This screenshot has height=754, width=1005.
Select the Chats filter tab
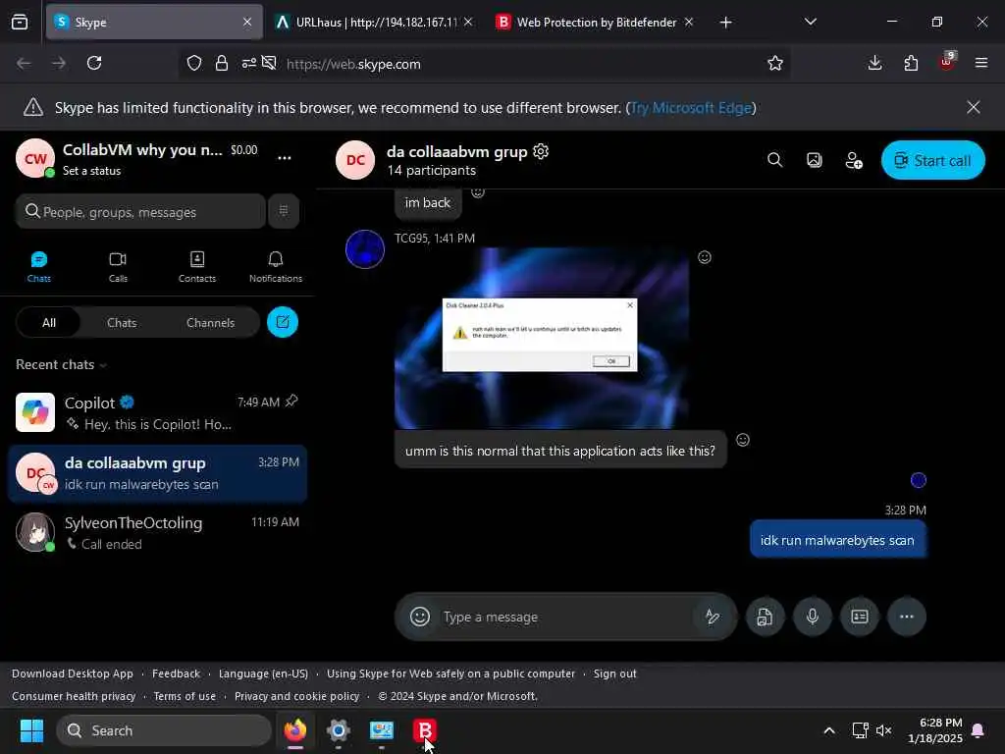[122, 322]
